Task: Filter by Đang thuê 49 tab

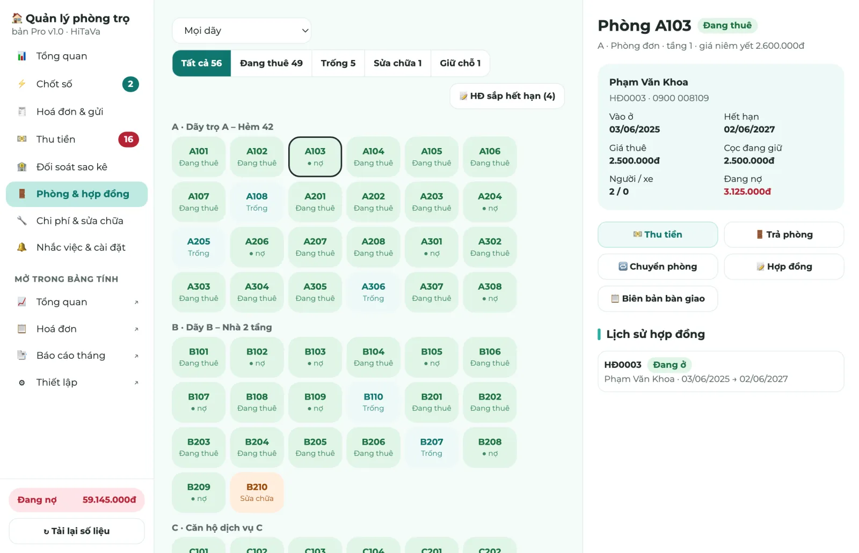Action: 271,63
